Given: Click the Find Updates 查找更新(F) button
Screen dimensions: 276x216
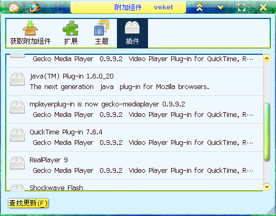Looking at the screenshot, I should (28, 203).
